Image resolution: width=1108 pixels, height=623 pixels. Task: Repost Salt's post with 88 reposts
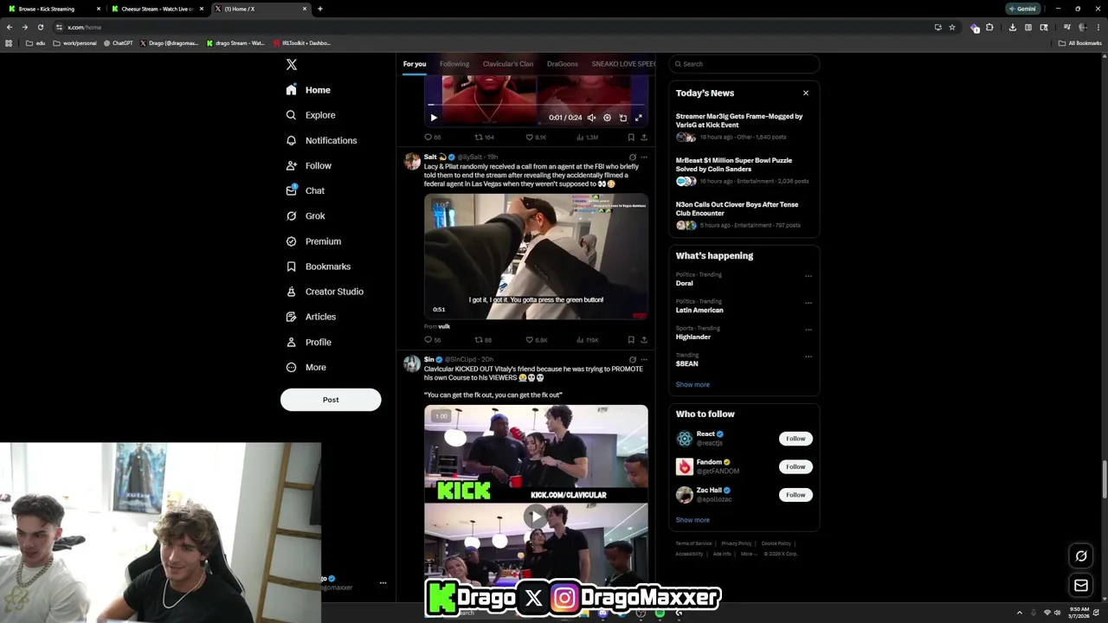click(x=483, y=340)
